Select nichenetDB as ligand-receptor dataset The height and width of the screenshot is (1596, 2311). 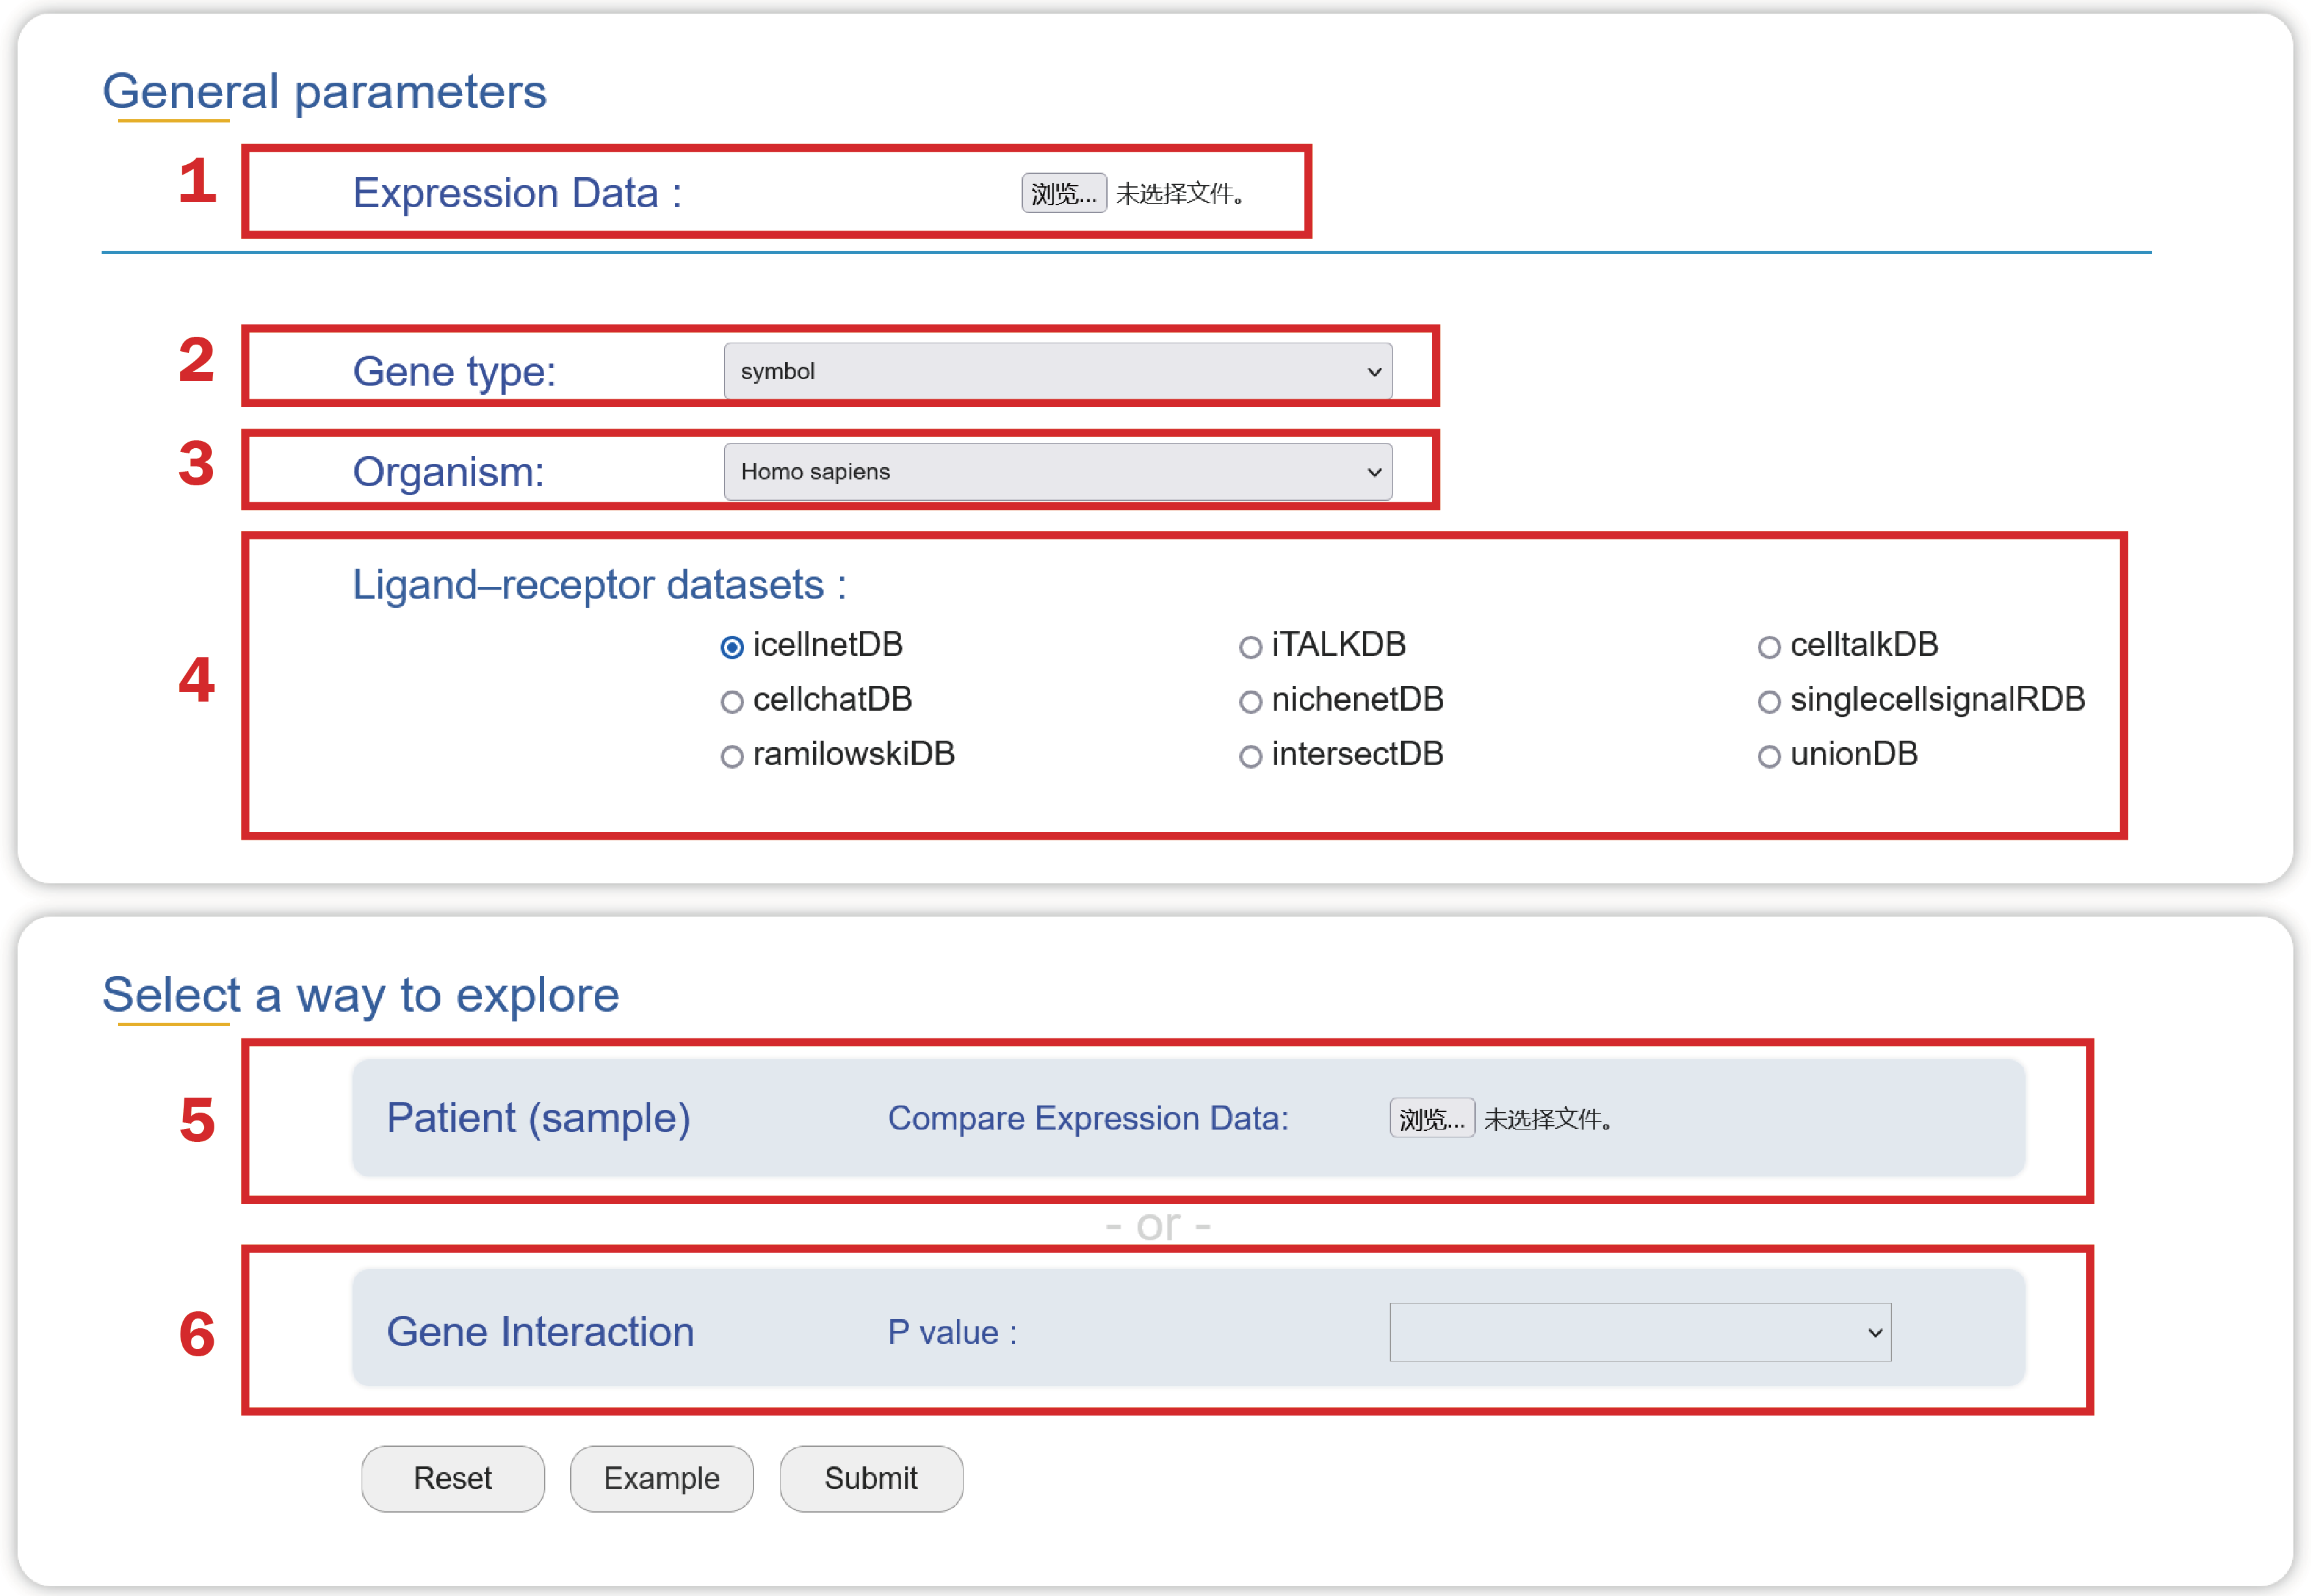pos(1250,702)
